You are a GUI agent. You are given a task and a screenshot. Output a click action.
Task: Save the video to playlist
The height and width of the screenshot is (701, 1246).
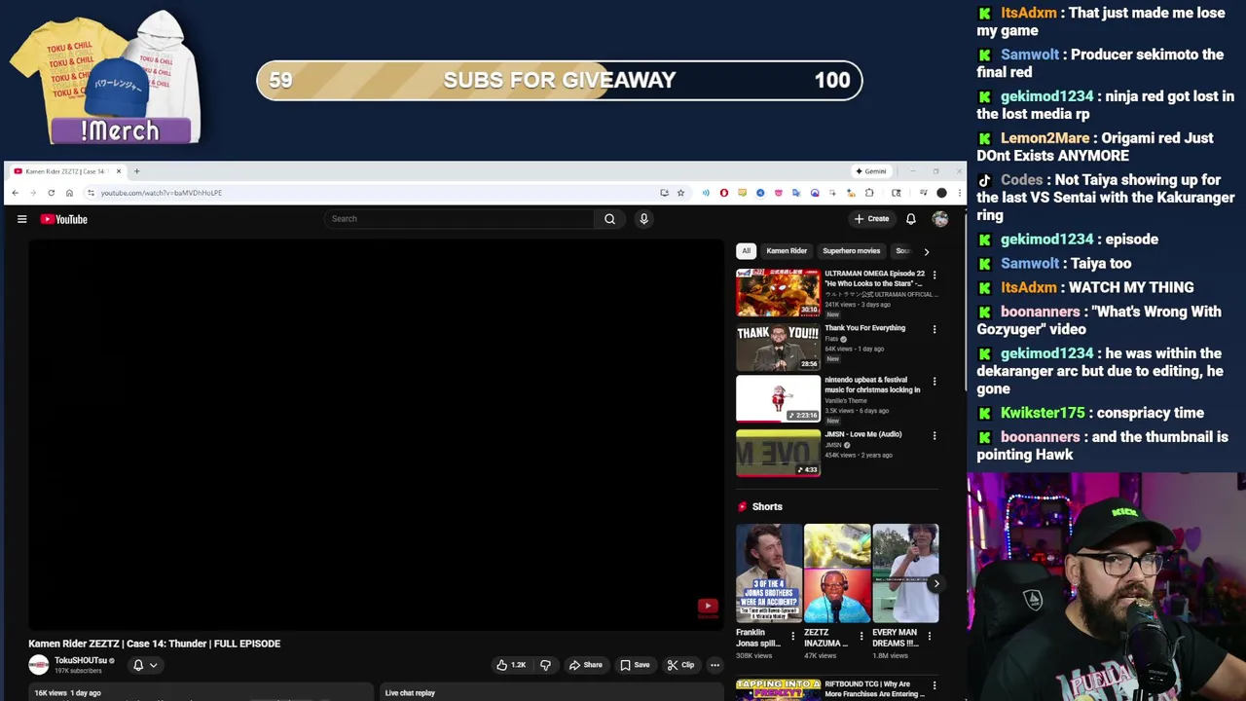pyautogui.click(x=635, y=665)
